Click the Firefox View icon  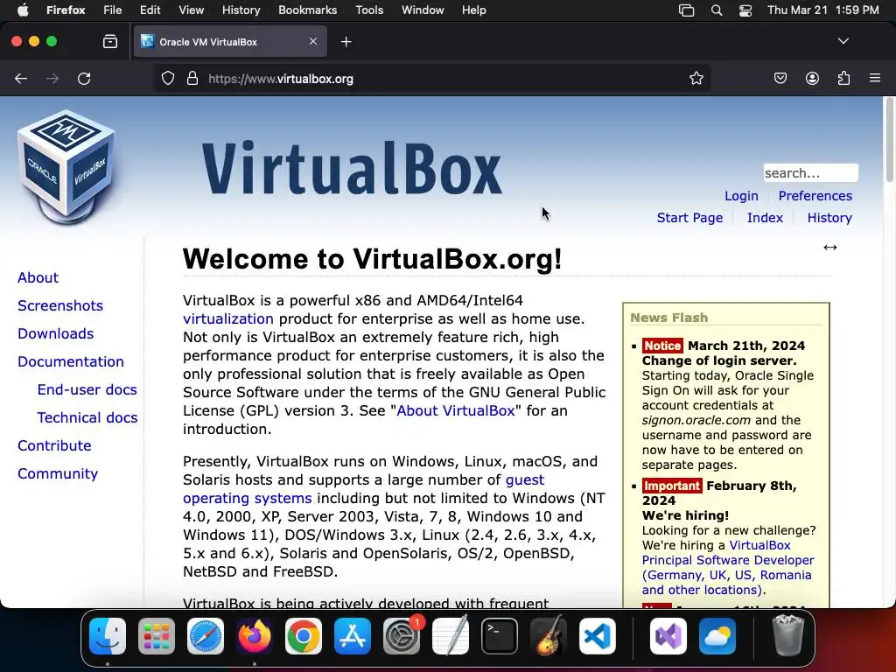110,42
